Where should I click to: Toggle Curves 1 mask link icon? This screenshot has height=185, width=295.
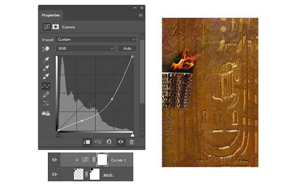(x=94, y=160)
